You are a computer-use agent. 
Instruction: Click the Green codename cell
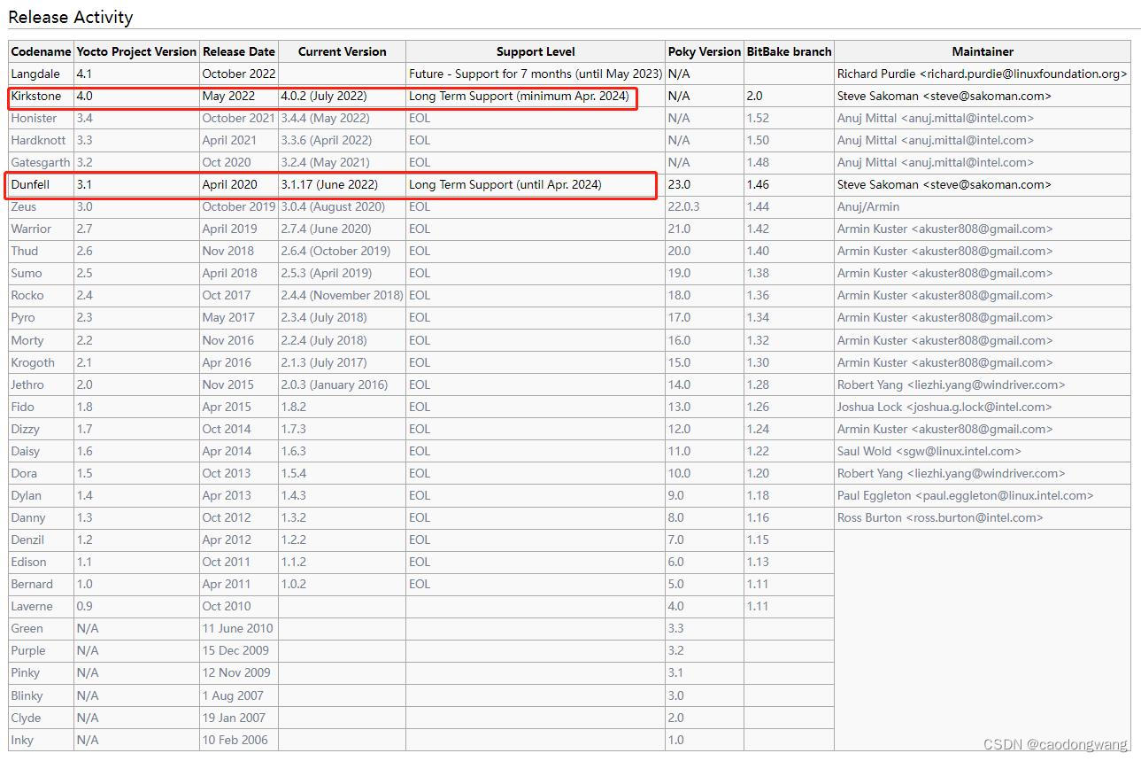[41, 628]
